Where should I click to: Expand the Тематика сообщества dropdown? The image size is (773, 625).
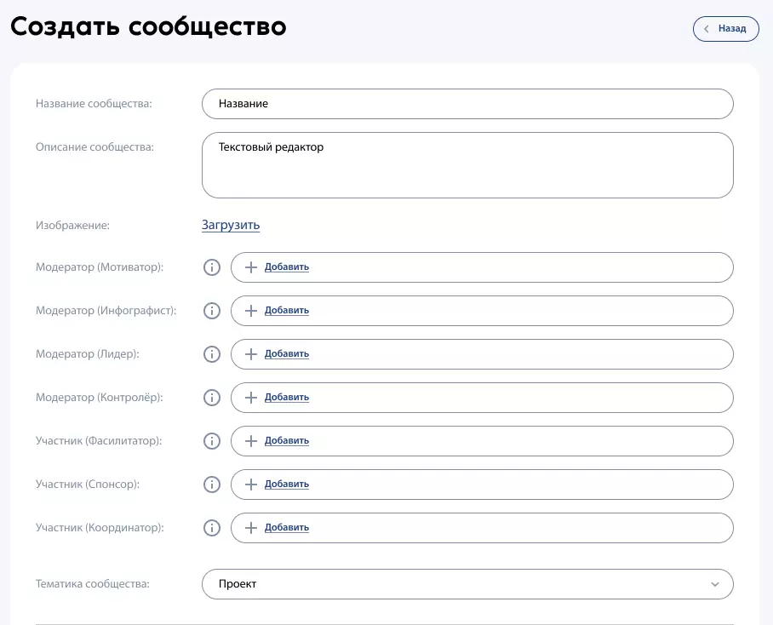point(467,584)
